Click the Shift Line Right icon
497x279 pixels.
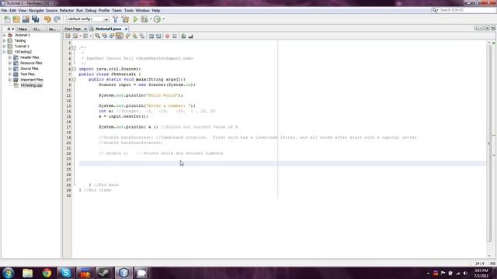pyautogui.click(x=158, y=36)
